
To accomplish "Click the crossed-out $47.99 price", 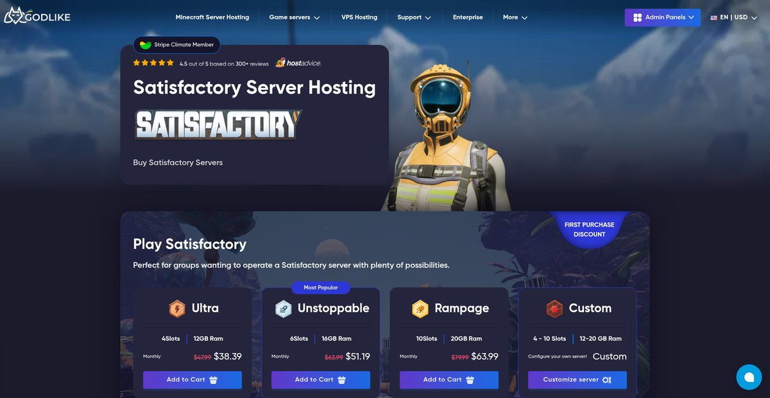I will (203, 357).
